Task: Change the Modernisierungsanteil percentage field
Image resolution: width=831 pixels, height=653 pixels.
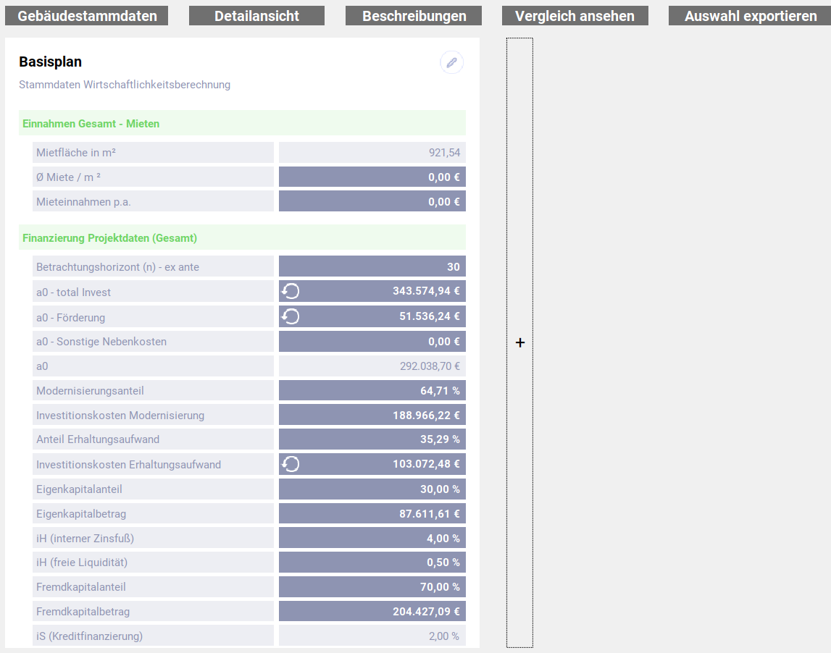Action: tap(372, 391)
